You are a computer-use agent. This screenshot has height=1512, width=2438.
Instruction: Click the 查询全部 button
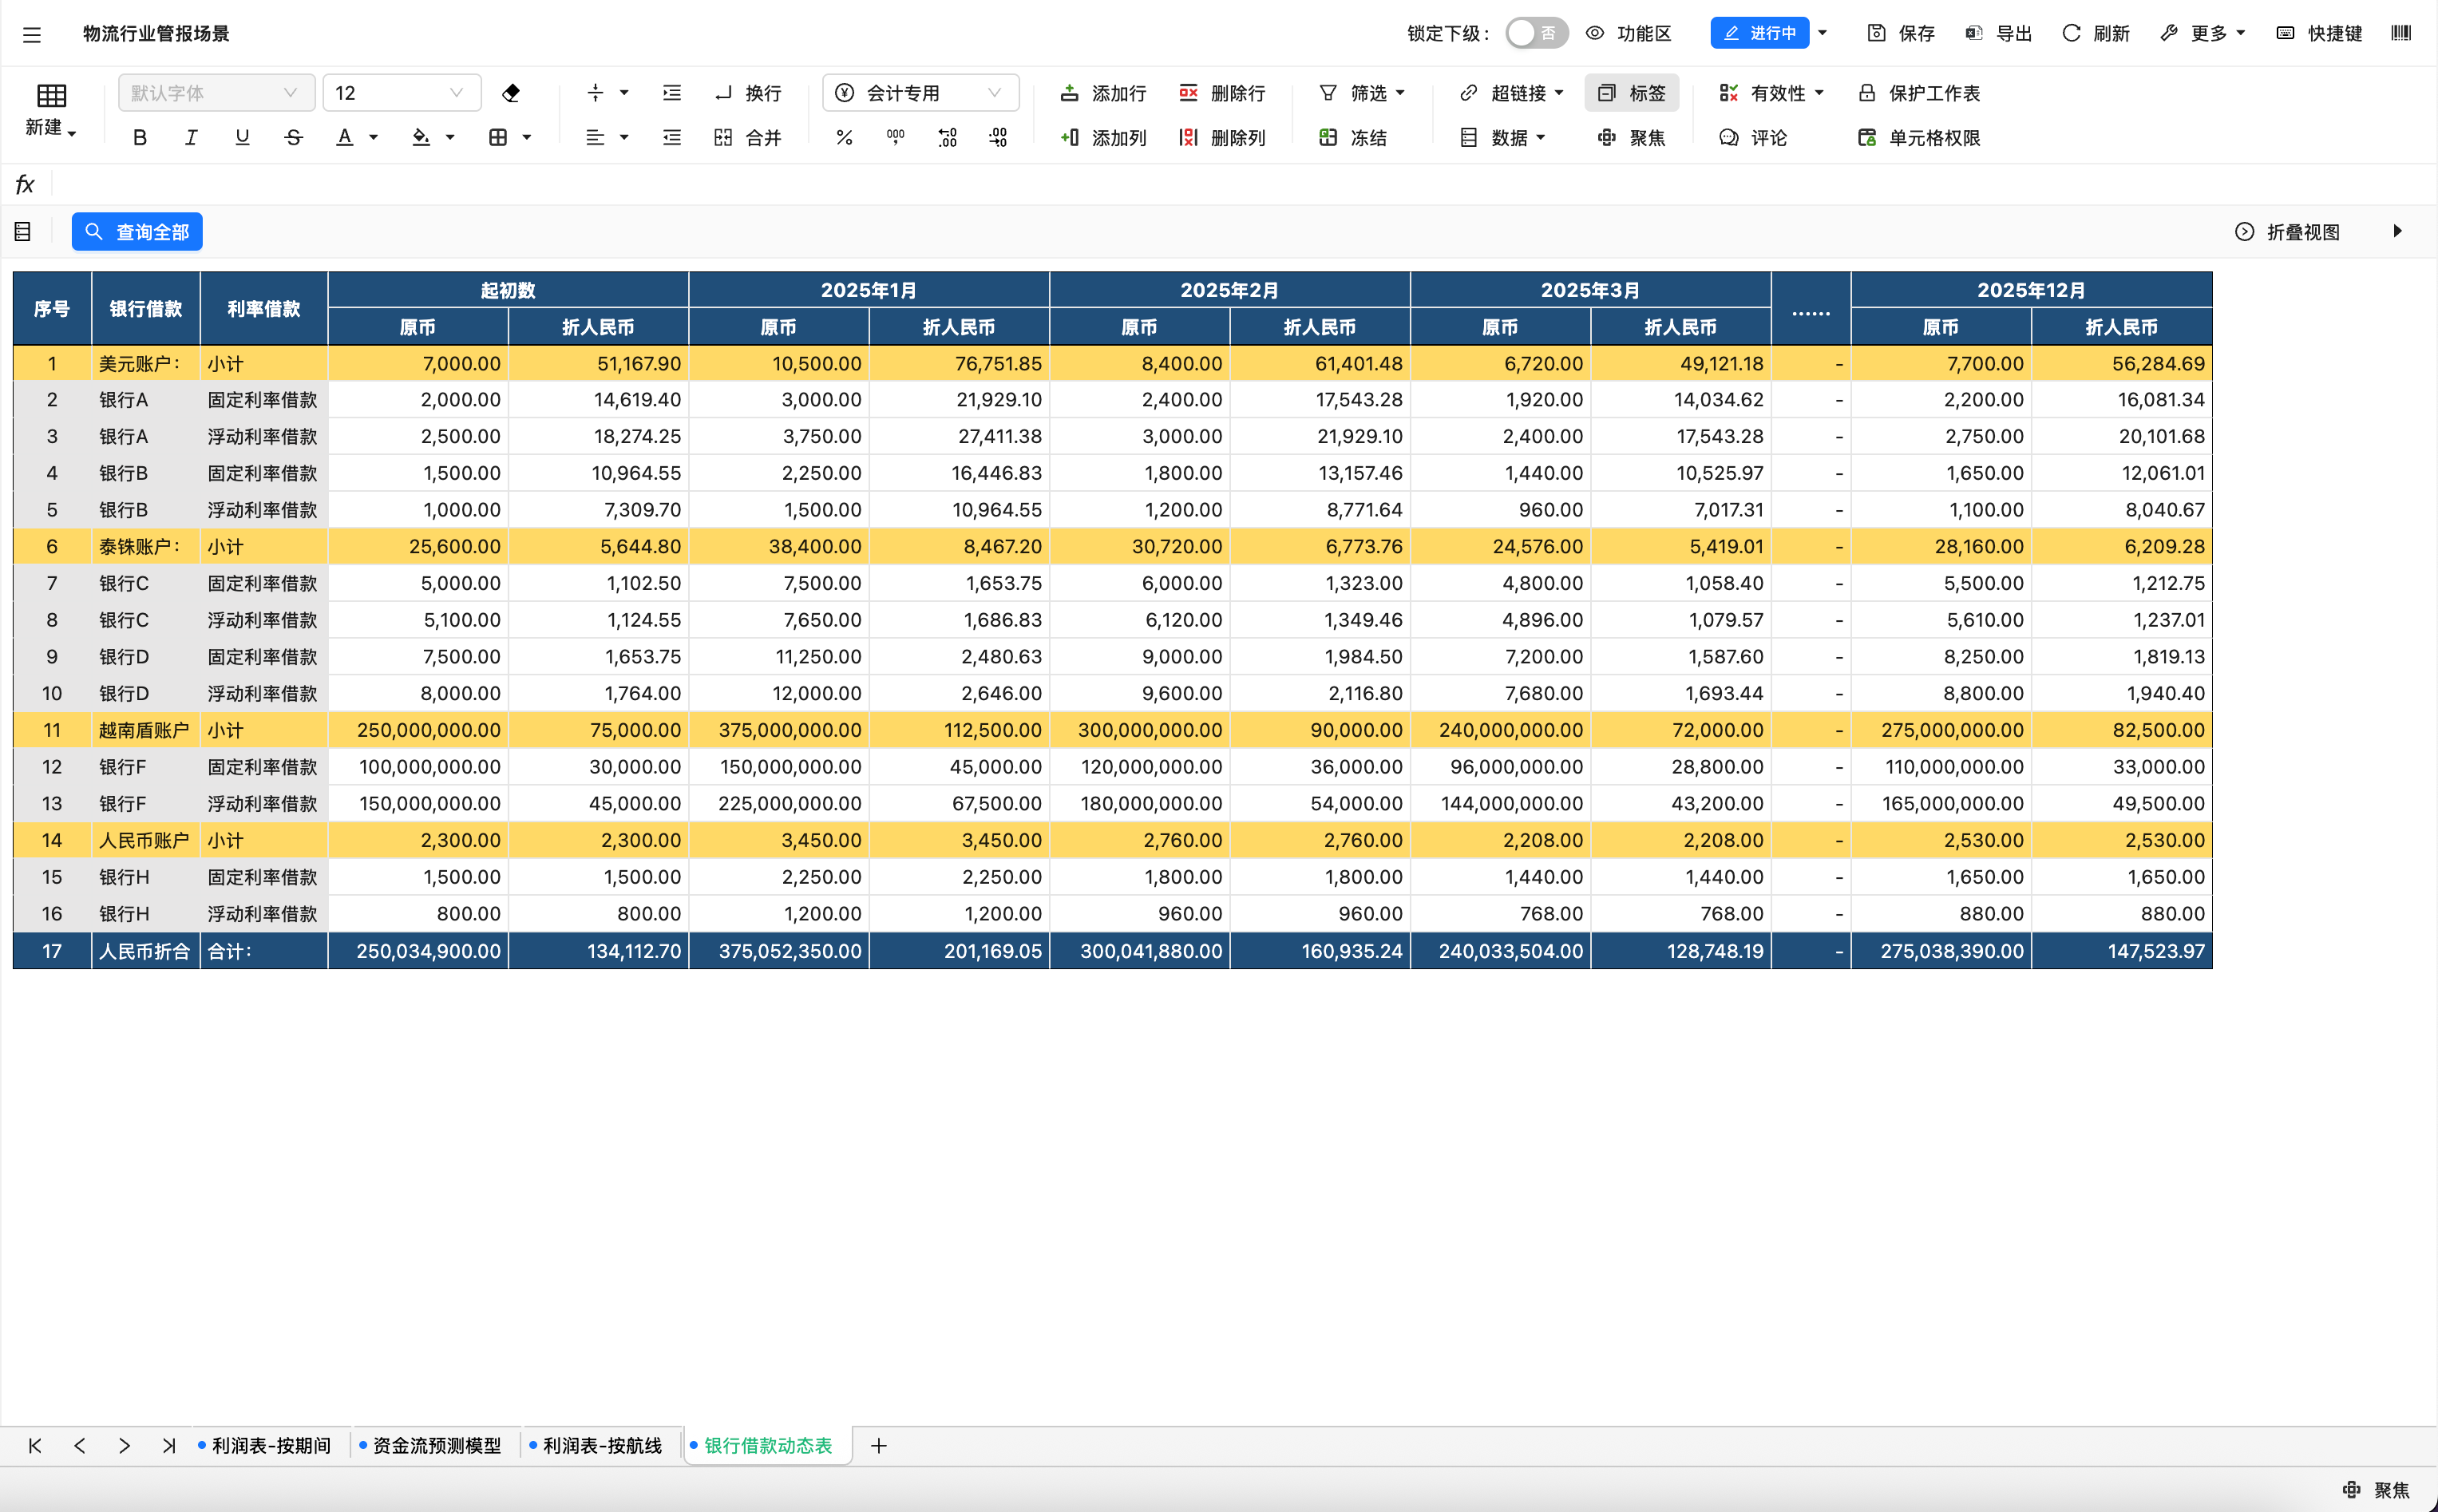tap(138, 232)
